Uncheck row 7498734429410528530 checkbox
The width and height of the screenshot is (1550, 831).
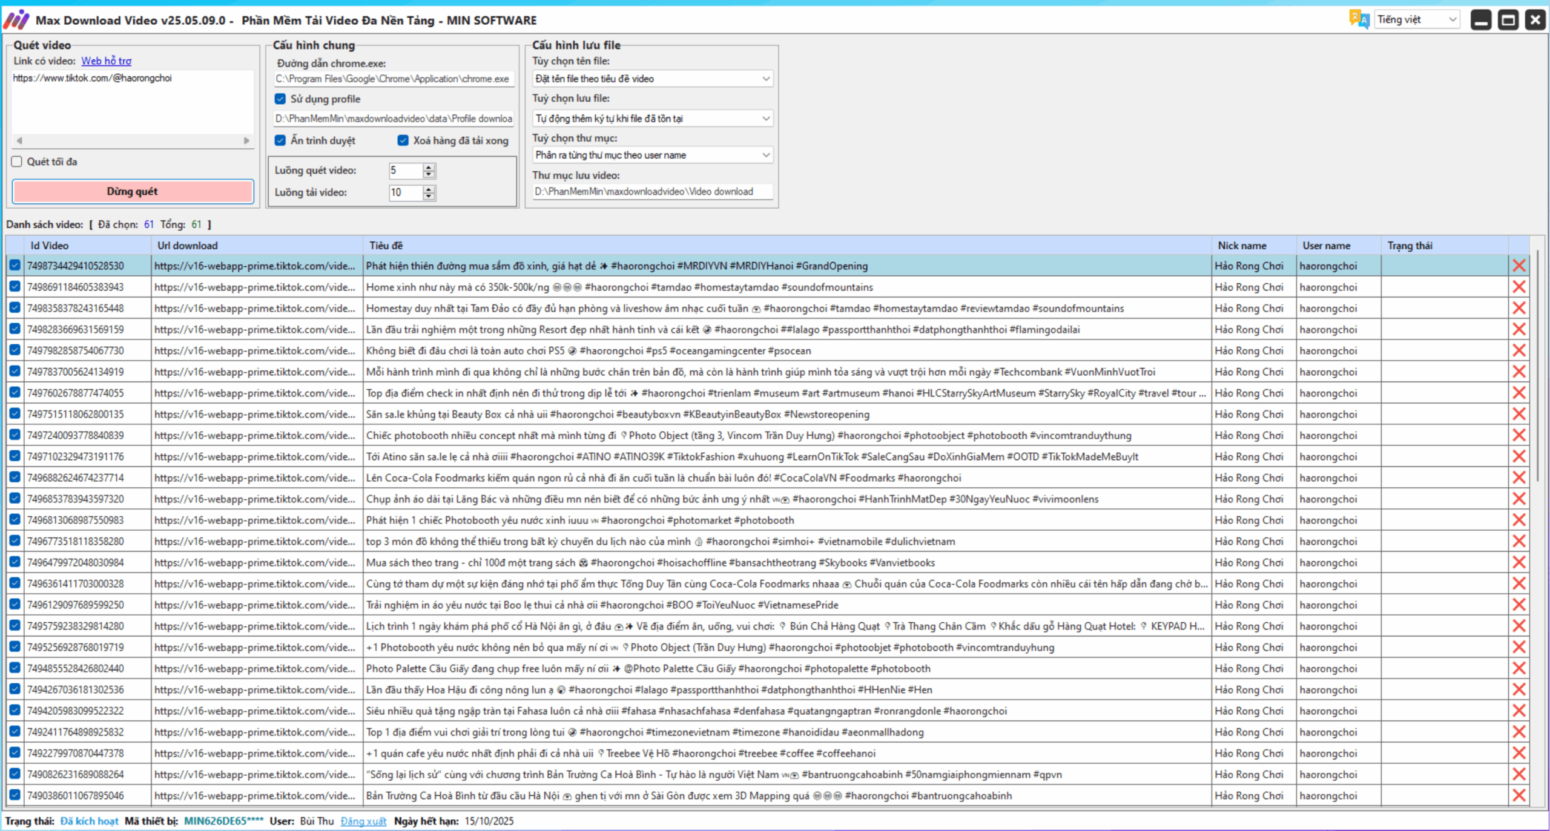(15, 265)
